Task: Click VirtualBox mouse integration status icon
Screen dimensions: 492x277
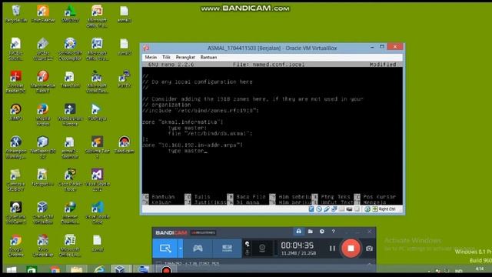Action: pyautogui.click(x=367, y=209)
